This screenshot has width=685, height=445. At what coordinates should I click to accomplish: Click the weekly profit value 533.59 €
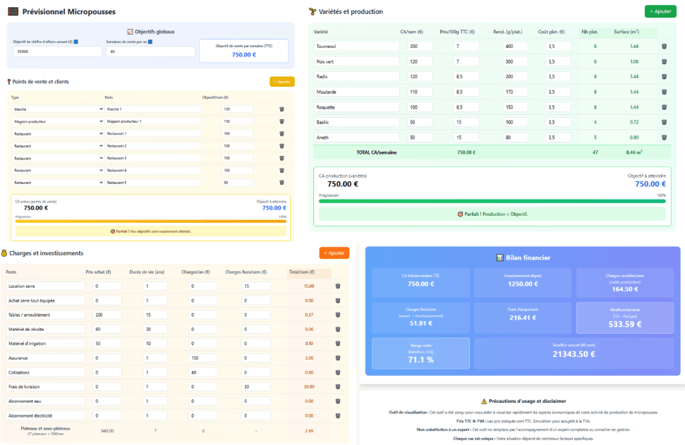point(625,324)
